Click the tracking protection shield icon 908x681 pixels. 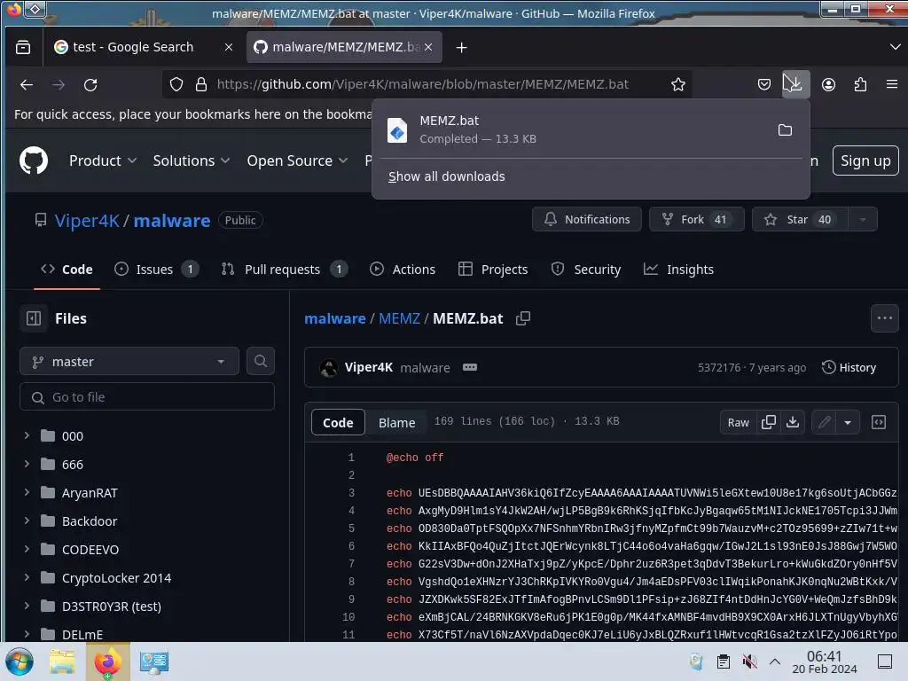click(x=176, y=84)
